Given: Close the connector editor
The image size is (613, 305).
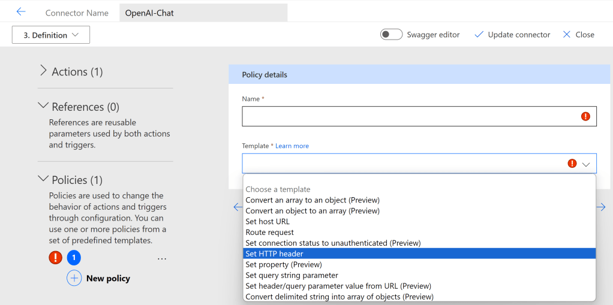Looking at the screenshot, I should coord(578,35).
